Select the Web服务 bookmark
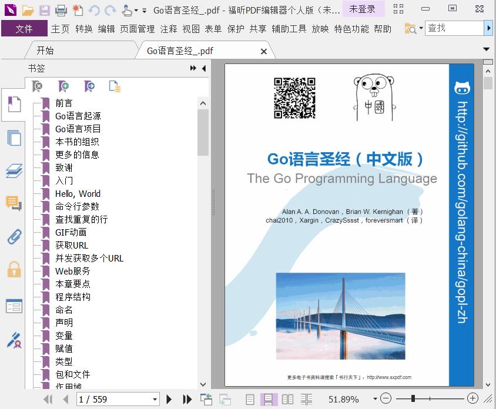The width and height of the screenshot is (496, 409). [x=73, y=271]
